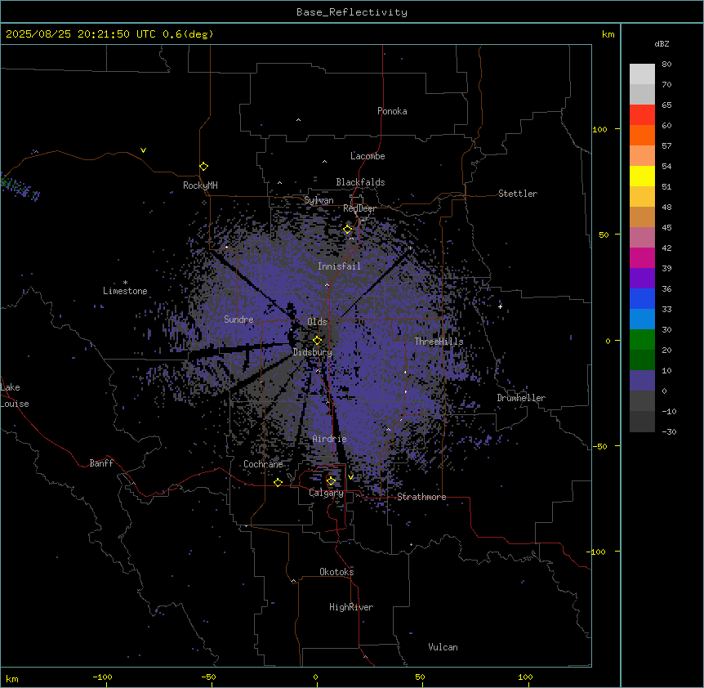The width and height of the screenshot is (704, 688).
Task: Select the Drumheller label
Action: pyautogui.click(x=521, y=398)
